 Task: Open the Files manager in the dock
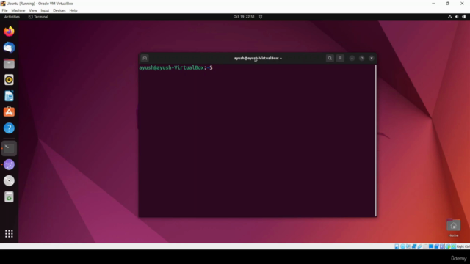click(9, 64)
